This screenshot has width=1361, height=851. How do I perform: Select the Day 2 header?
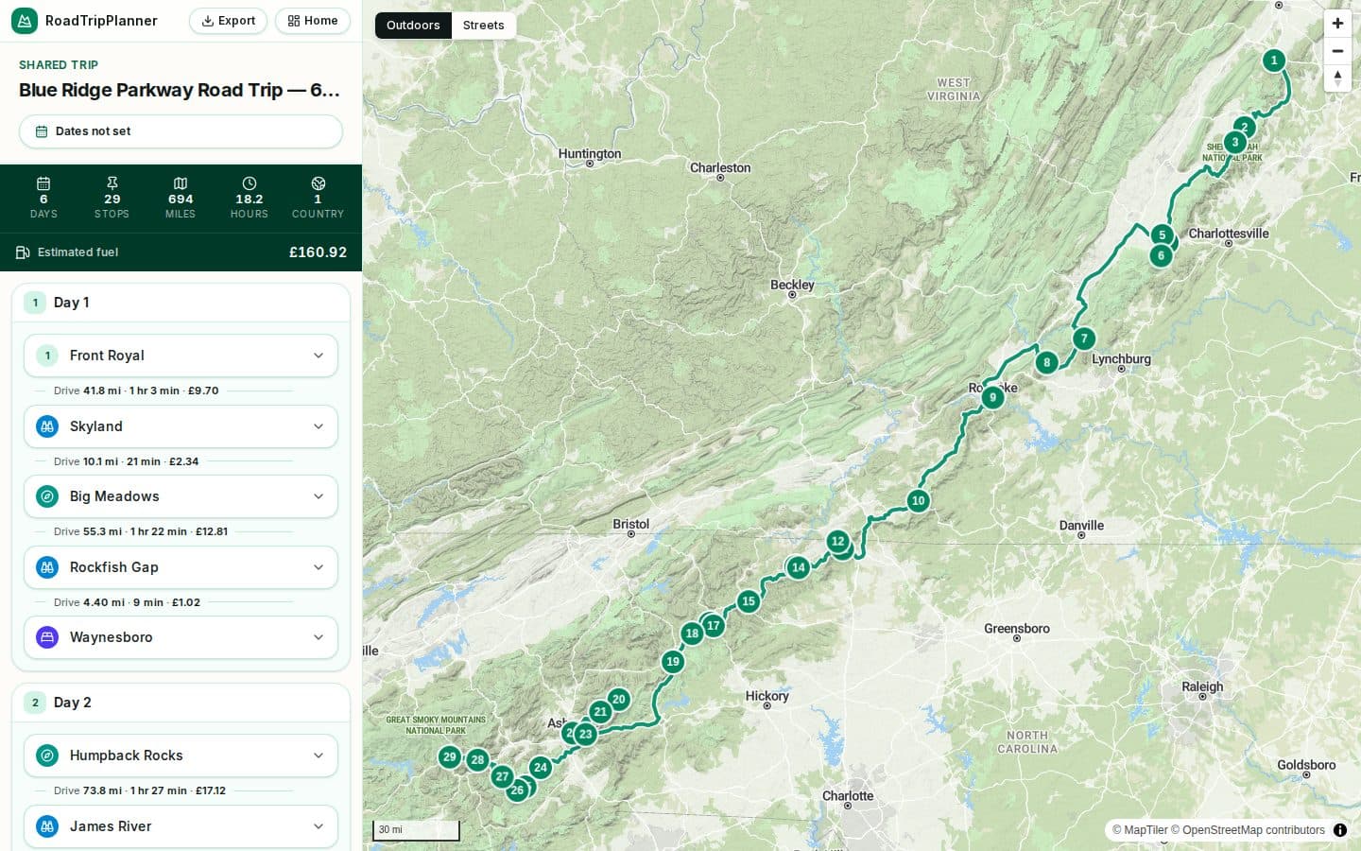[x=181, y=703]
